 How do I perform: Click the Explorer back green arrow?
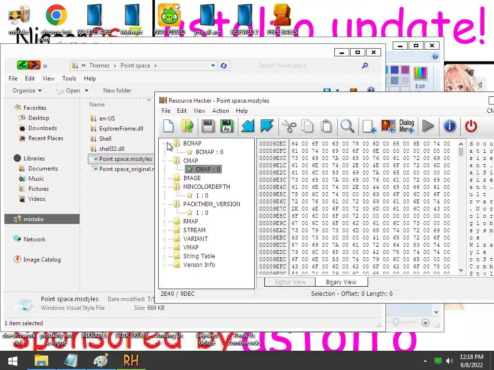click(x=23, y=65)
